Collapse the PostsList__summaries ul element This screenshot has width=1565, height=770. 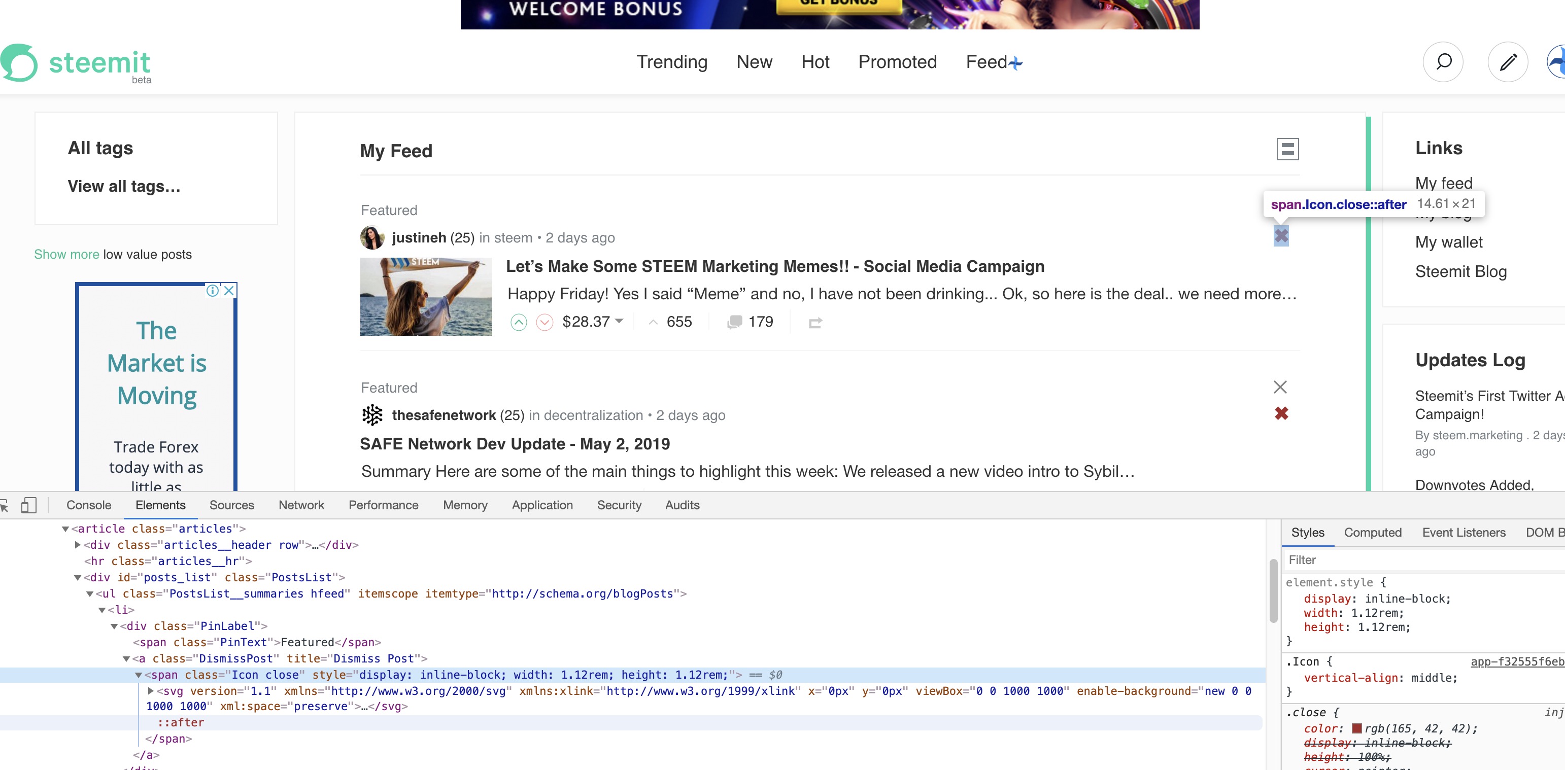90,593
